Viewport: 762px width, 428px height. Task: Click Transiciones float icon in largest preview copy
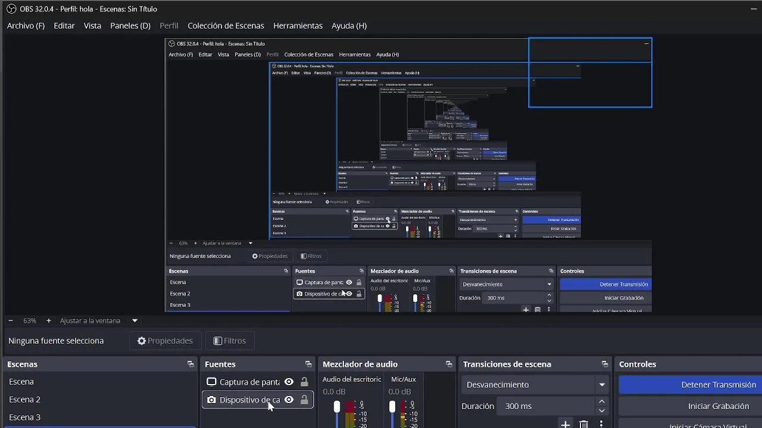pos(551,271)
